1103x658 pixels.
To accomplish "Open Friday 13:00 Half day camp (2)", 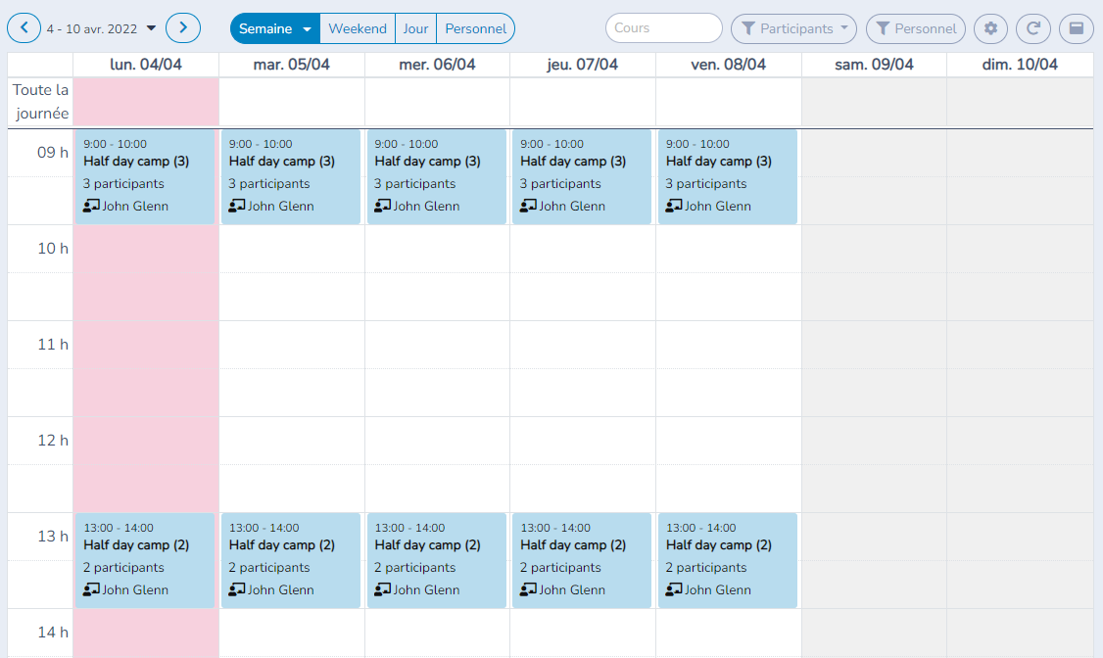I will click(728, 560).
